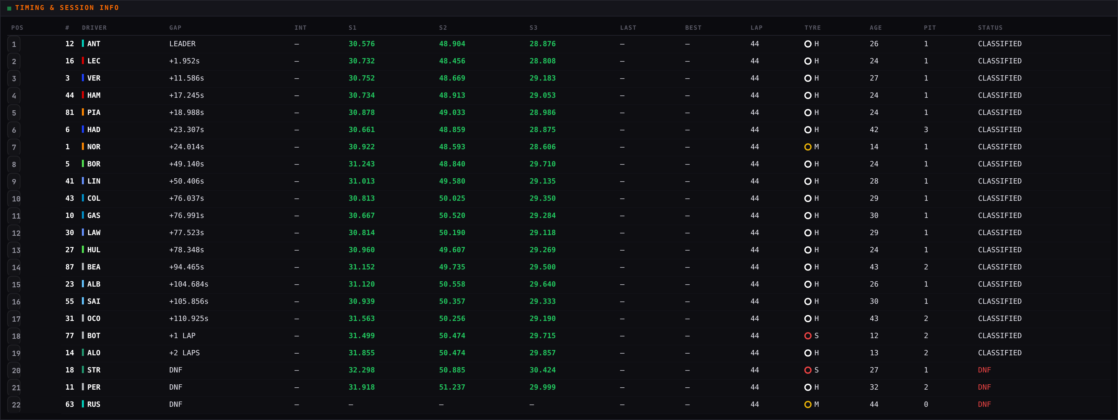Click the red DNF status in STR's row
The image size is (1118, 420).
[x=984, y=370]
